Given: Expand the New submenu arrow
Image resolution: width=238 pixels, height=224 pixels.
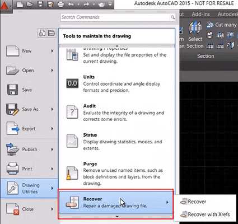Looking at the screenshot, I should tap(52, 51).
